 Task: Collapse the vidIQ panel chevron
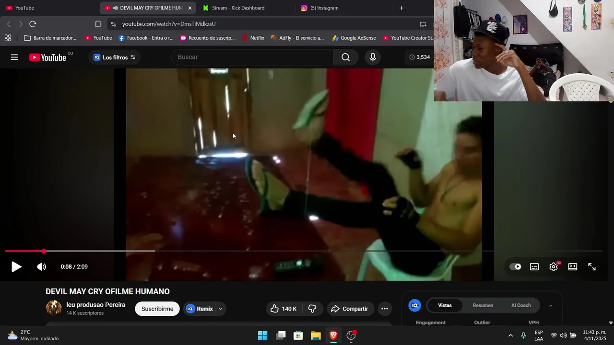click(x=551, y=305)
